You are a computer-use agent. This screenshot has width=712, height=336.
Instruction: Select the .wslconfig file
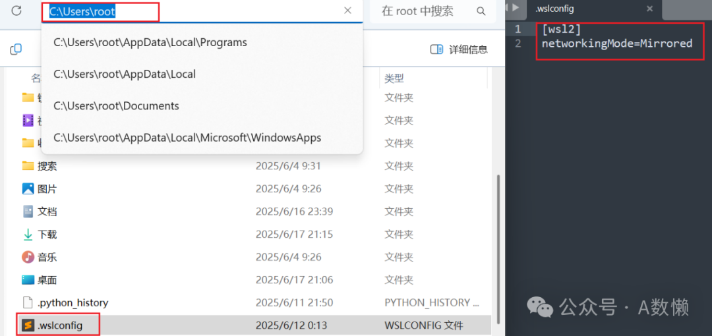pos(61,325)
